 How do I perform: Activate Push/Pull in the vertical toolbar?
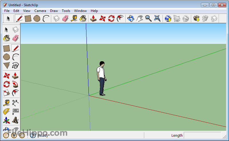point(15,76)
